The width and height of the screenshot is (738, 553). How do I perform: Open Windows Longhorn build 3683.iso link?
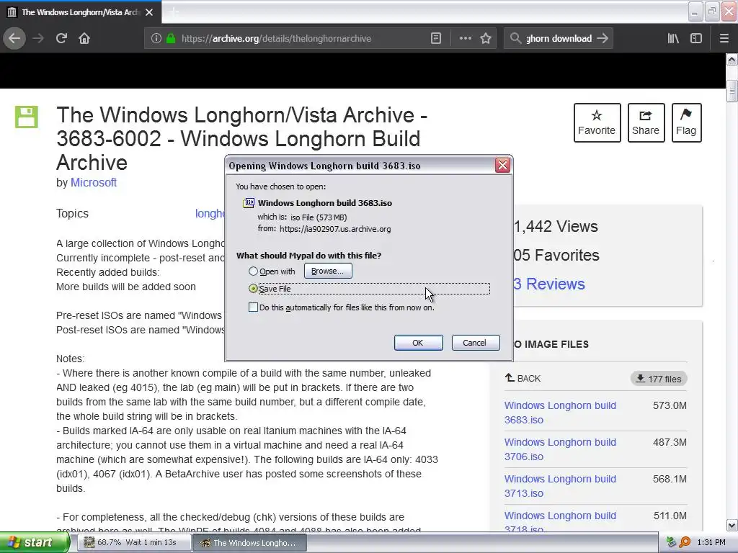(x=560, y=413)
